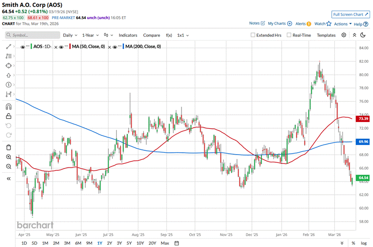Expand the shapes tool submenu arrow
The image size is (373, 247).
14,66
